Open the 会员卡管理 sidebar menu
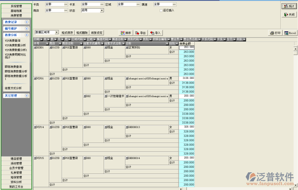 (17, 168)
